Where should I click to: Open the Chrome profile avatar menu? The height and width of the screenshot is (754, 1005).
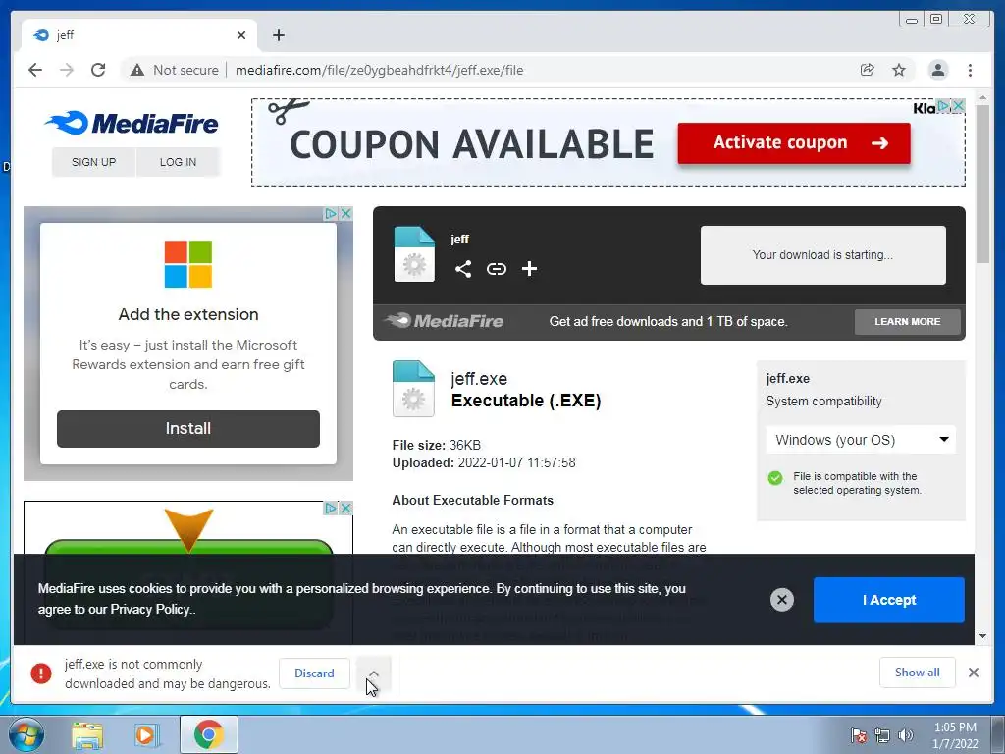[x=937, y=70]
